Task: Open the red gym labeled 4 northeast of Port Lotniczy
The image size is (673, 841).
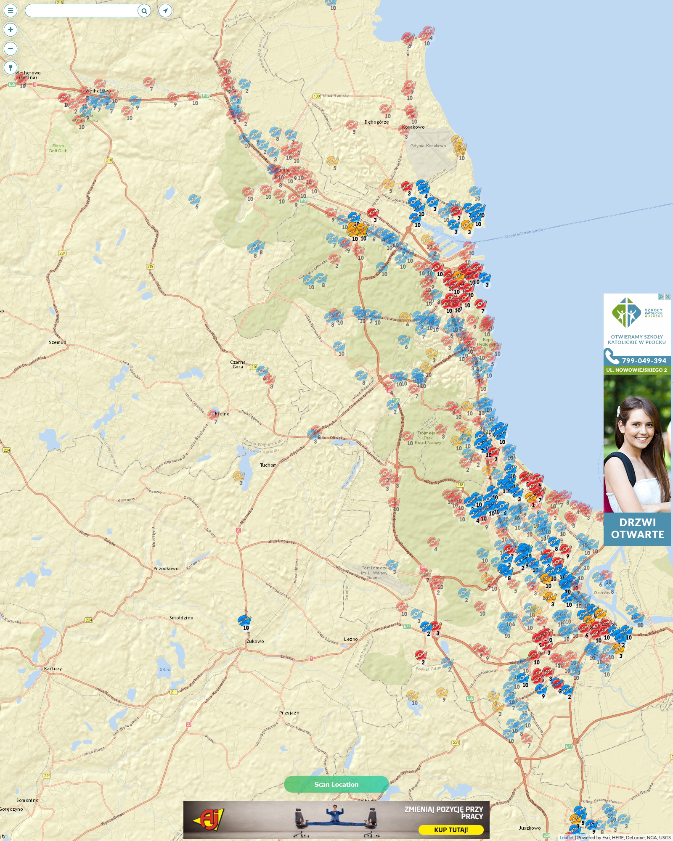Action: click(x=433, y=542)
